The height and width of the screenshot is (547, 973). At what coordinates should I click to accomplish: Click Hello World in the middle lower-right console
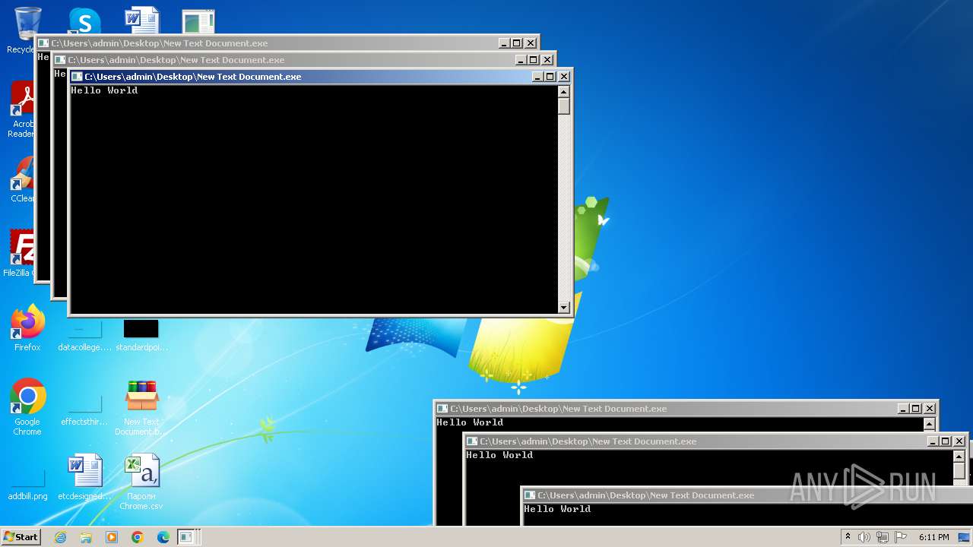(499, 455)
